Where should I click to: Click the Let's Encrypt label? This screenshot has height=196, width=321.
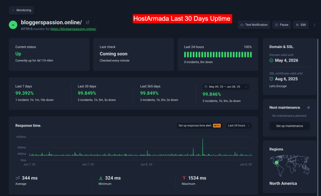(278, 86)
